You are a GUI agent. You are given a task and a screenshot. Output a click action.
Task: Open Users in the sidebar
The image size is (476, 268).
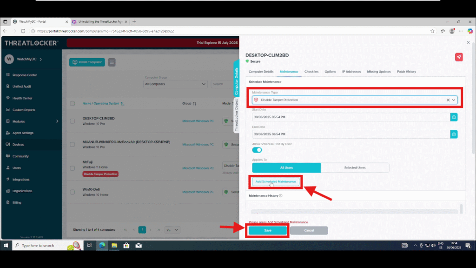click(x=16, y=167)
